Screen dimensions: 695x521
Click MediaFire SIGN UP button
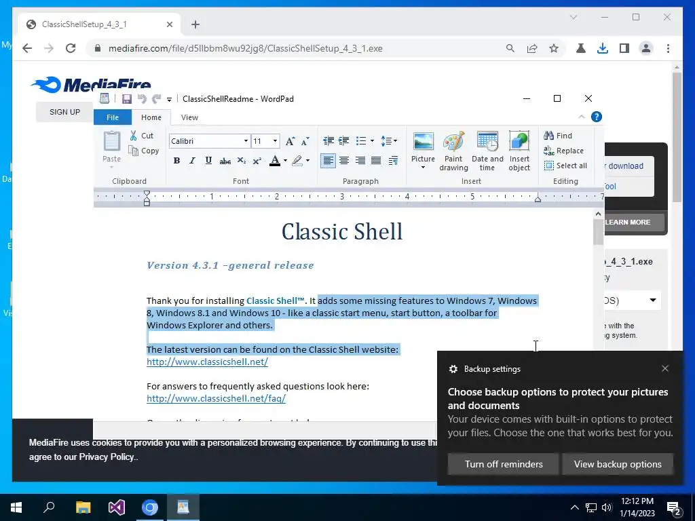[x=64, y=112]
